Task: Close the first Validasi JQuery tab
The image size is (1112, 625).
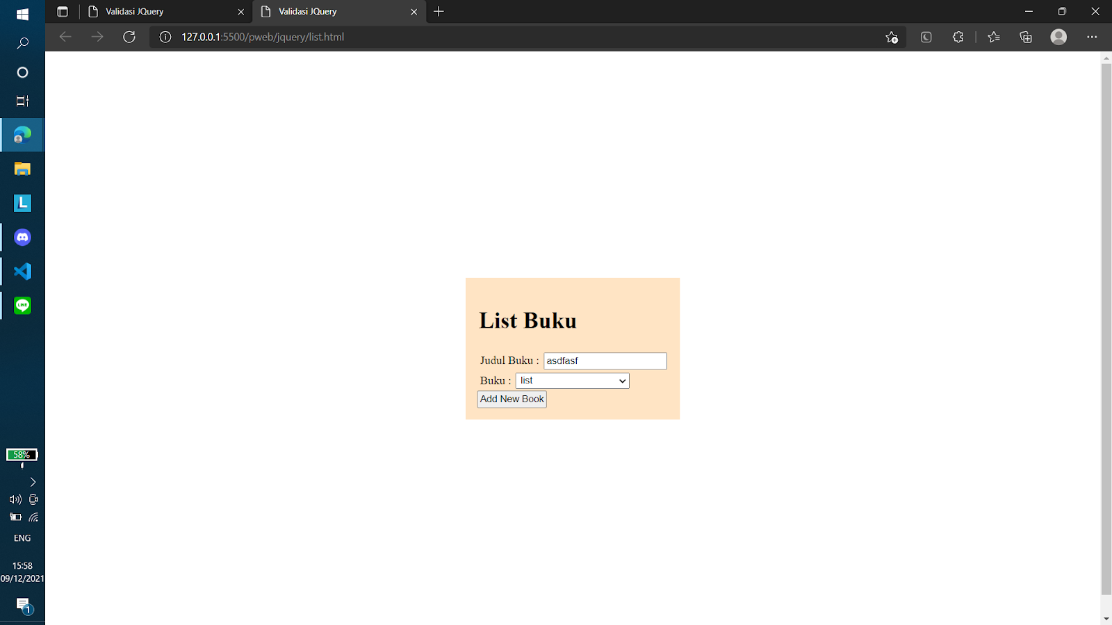Action: click(241, 12)
